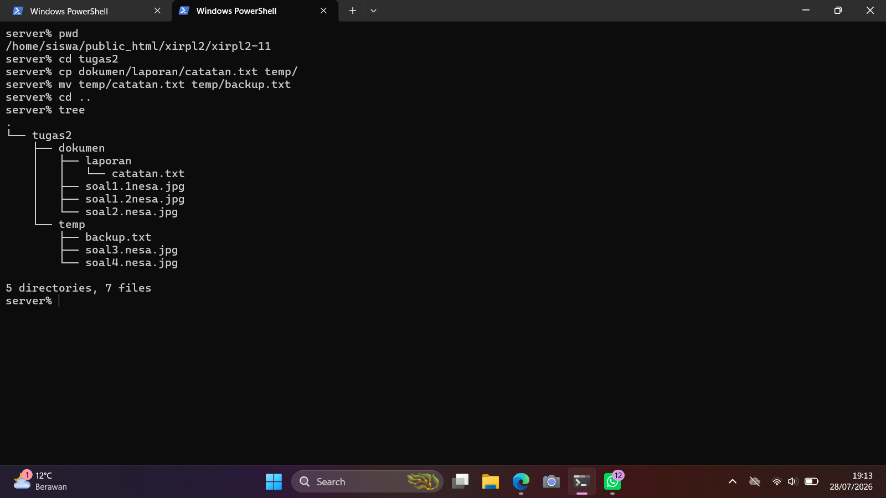Select the second Windows PowerShell tab

coord(255,11)
